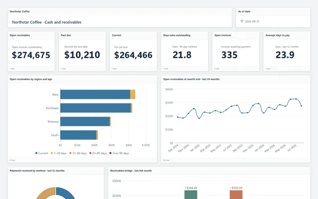Click the blue Midwest bar

tap(85, 121)
